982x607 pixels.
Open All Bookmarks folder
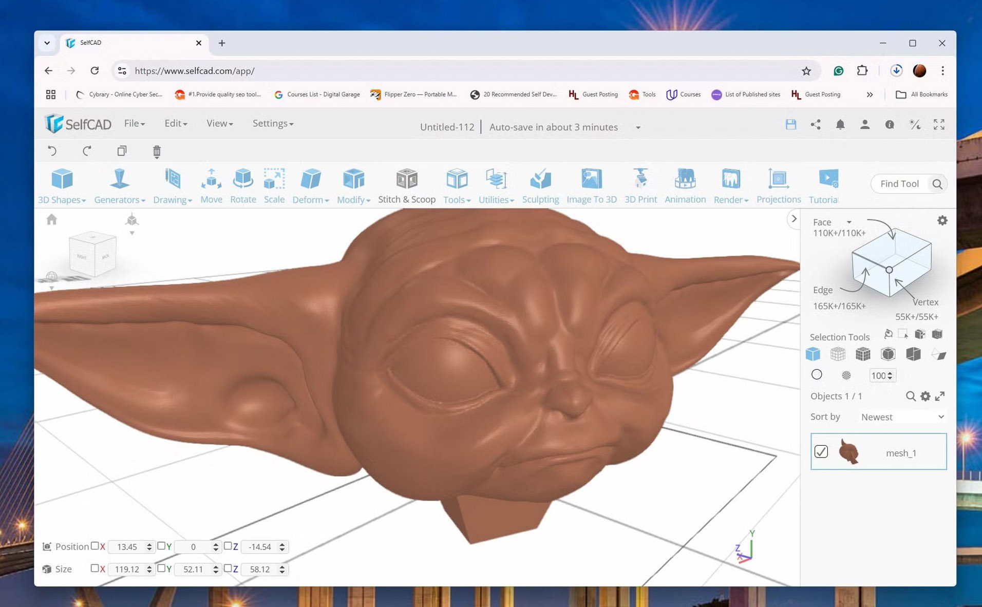click(922, 94)
